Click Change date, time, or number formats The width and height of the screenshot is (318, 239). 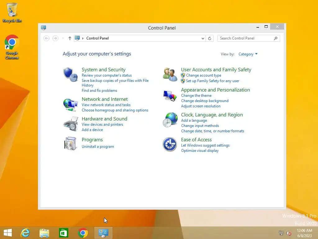212,131
